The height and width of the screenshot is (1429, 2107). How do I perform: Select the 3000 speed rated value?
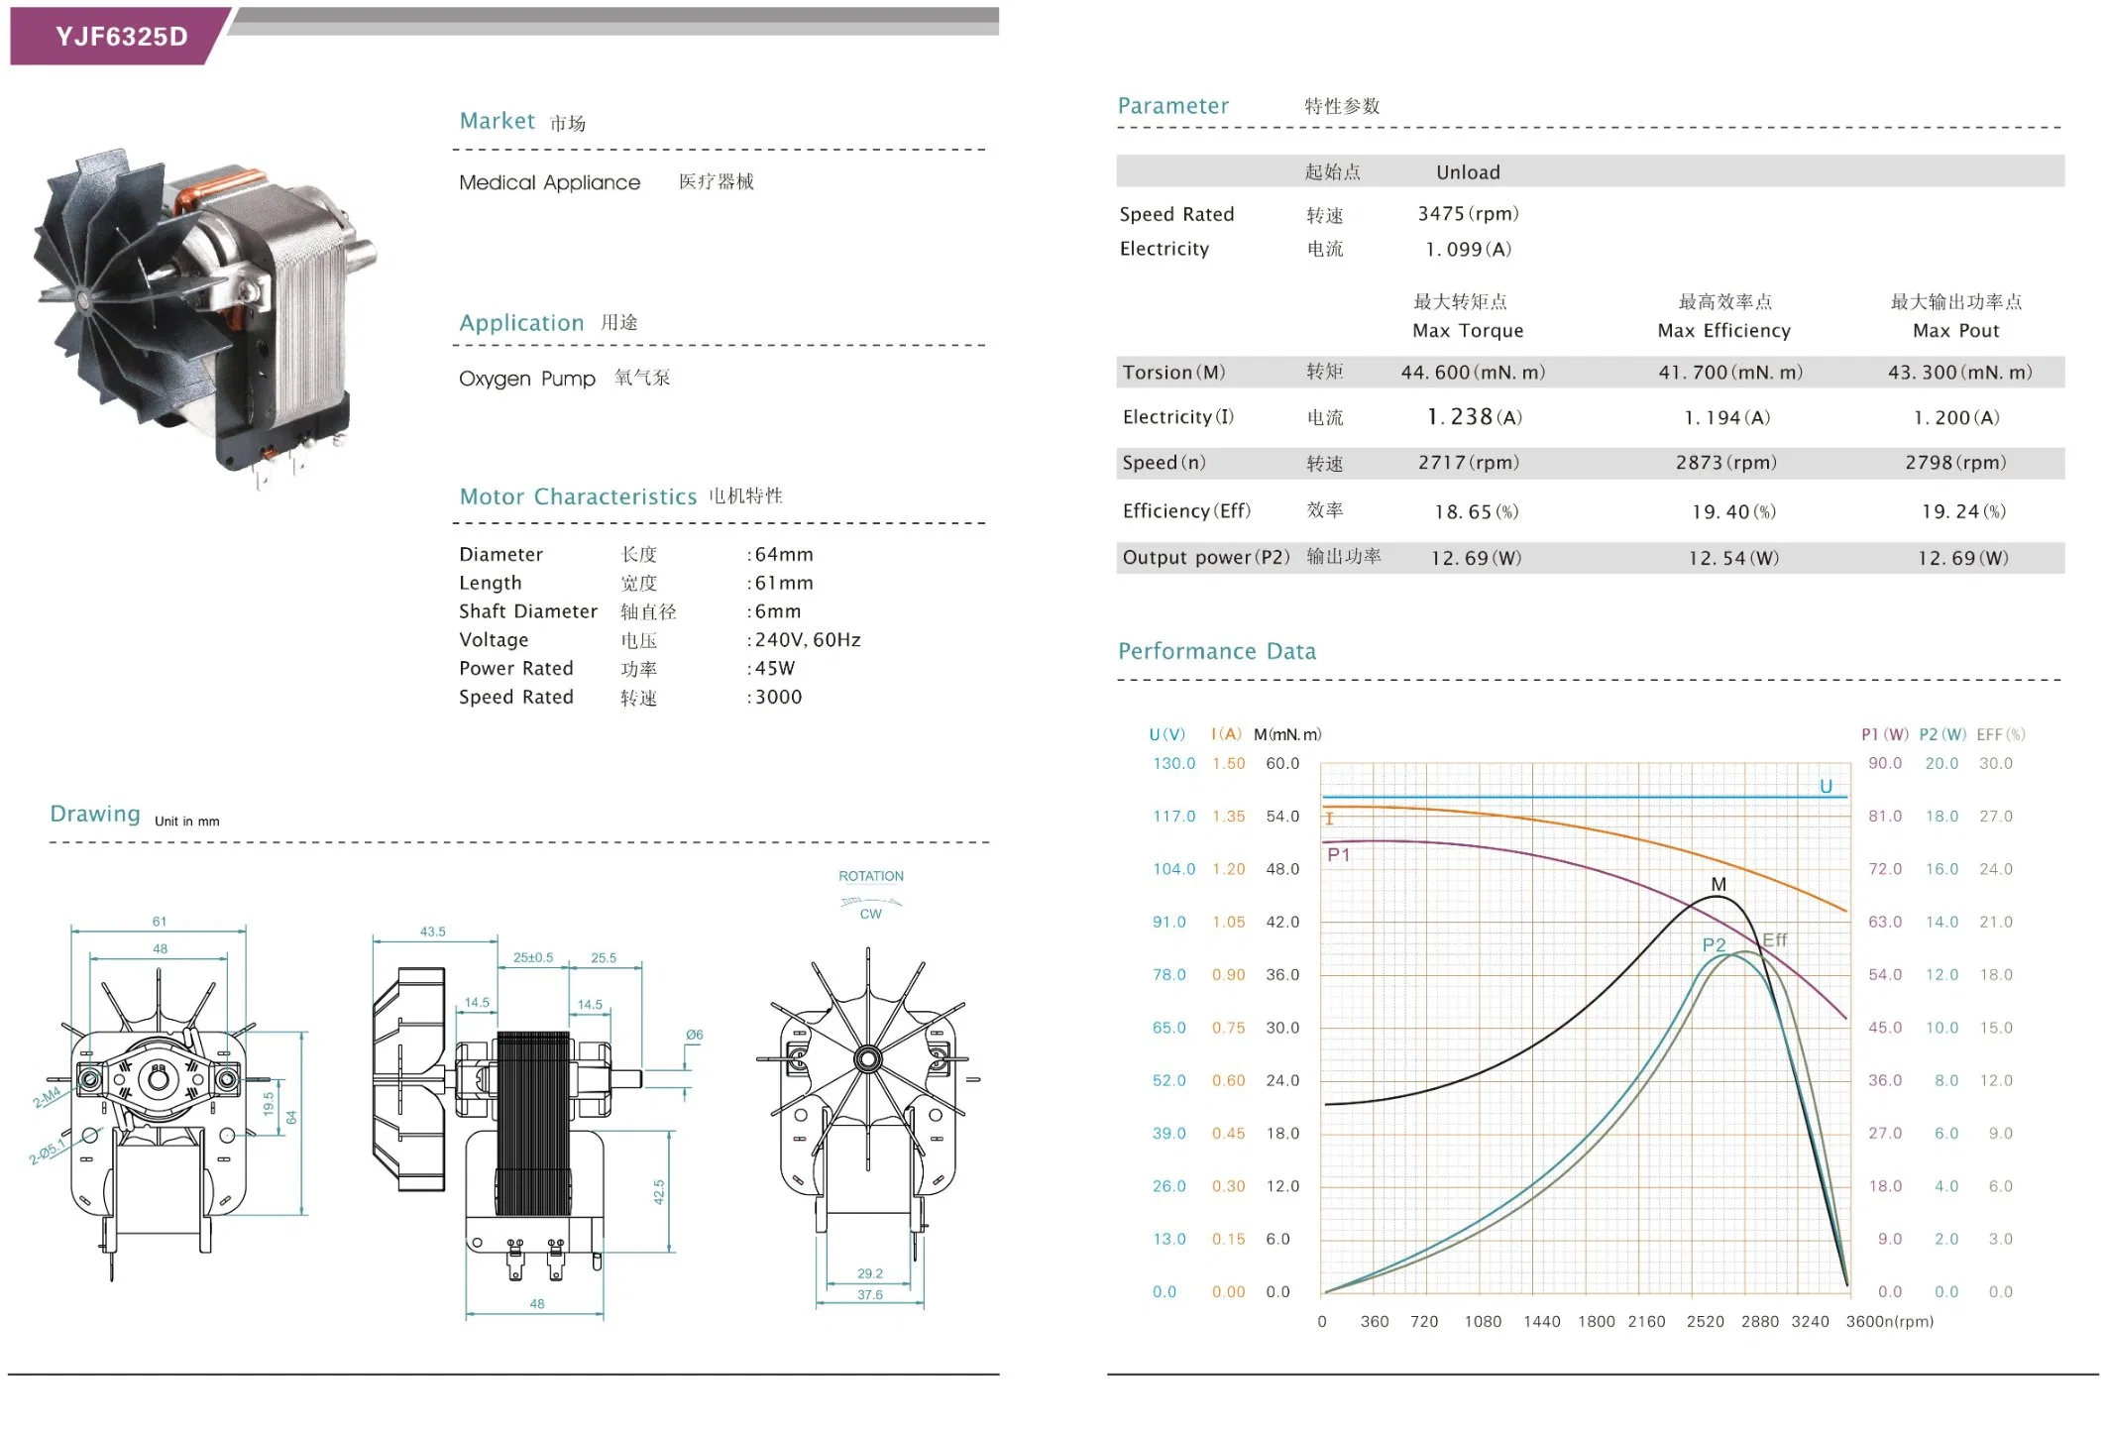[x=779, y=698]
